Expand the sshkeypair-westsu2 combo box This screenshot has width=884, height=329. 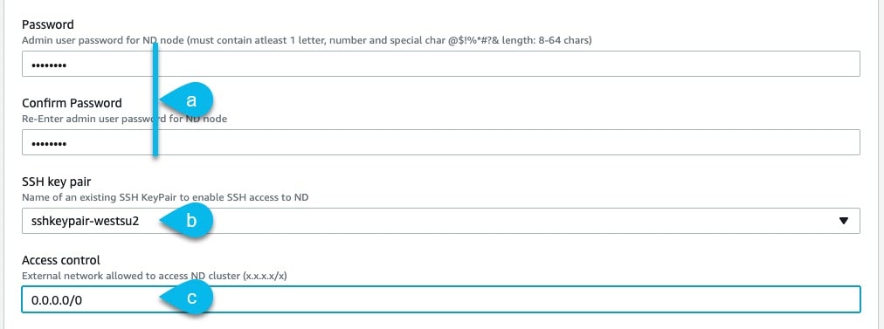click(x=441, y=221)
